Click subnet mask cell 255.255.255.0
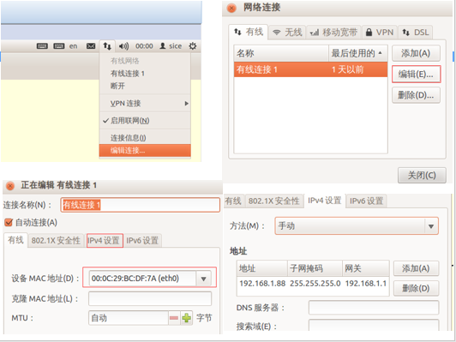 [315, 283]
